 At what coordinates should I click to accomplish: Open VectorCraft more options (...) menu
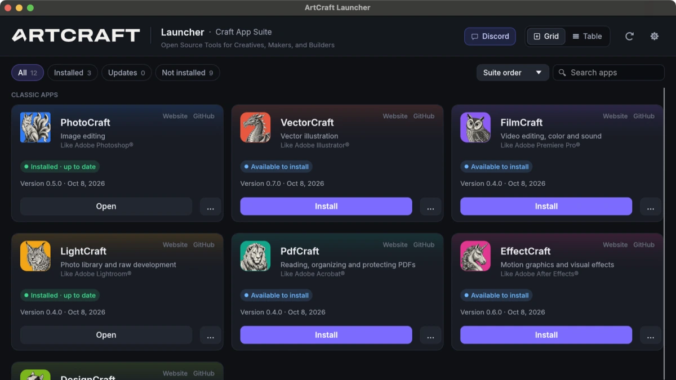pyautogui.click(x=430, y=207)
